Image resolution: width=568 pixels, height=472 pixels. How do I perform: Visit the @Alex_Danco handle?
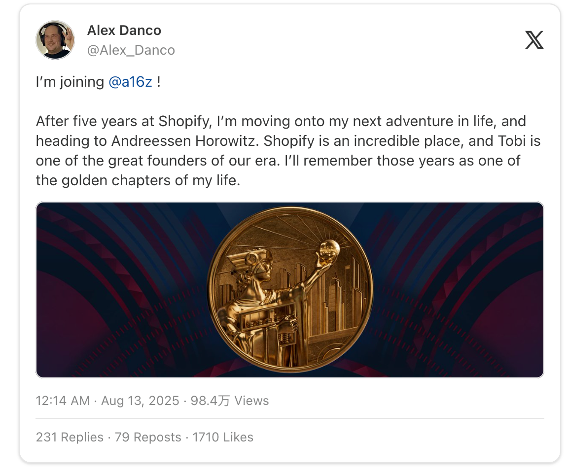131,50
